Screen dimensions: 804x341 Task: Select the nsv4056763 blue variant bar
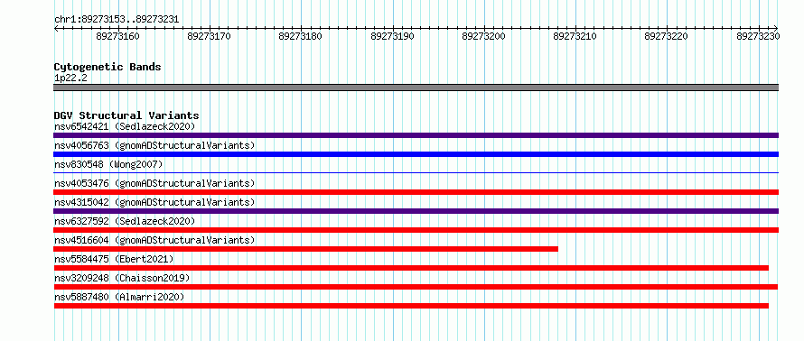click(x=416, y=154)
